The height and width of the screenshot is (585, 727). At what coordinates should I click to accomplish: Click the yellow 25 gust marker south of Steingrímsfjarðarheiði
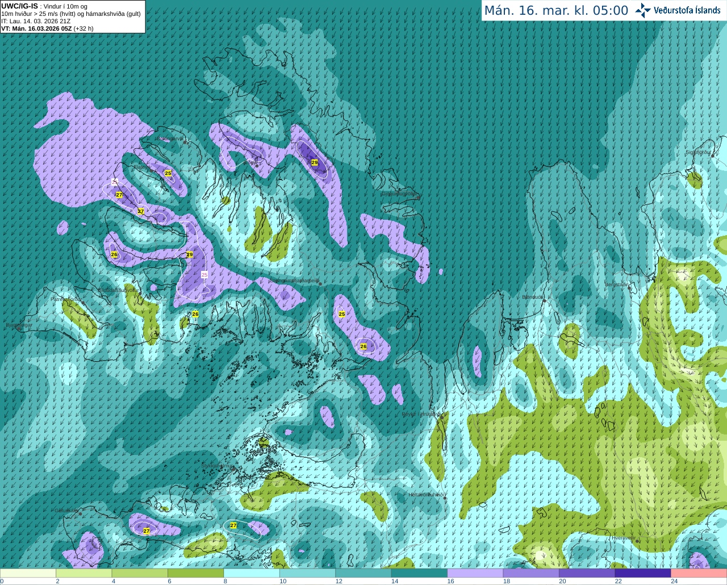tap(342, 314)
